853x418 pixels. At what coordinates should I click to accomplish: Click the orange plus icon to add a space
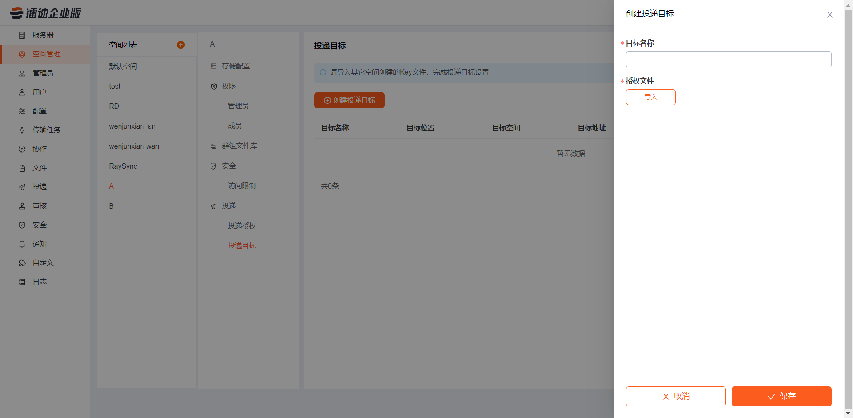(x=181, y=44)
